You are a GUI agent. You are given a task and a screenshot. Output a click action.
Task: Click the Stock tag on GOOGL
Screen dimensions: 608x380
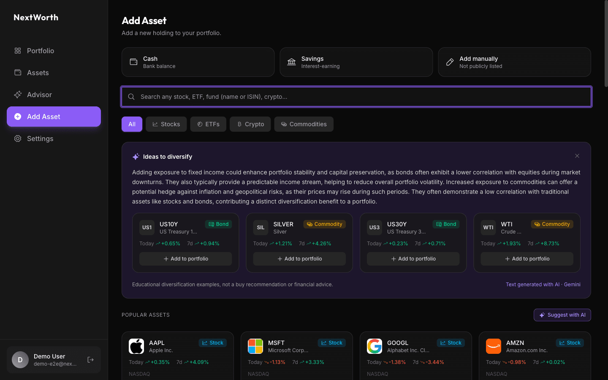pyautogui.click(x=451, y=343)
